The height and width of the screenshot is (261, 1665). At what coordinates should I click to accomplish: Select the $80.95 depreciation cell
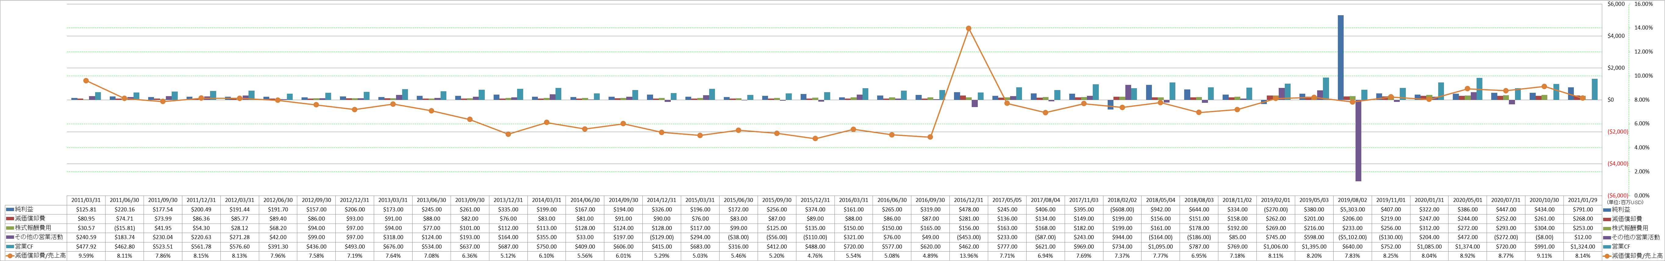coord(86,218)
